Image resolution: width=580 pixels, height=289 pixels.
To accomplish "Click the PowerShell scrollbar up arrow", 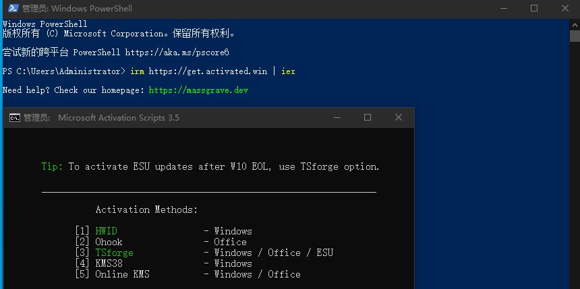I will click(575, 24).
